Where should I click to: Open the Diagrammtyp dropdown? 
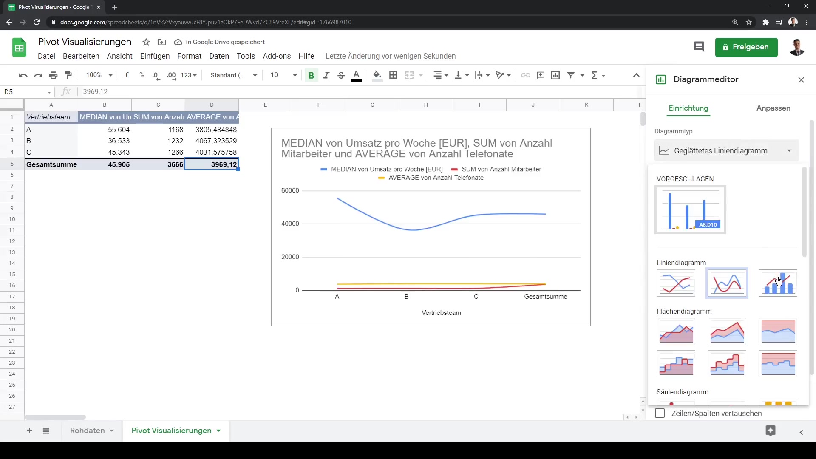coord(726,151)
